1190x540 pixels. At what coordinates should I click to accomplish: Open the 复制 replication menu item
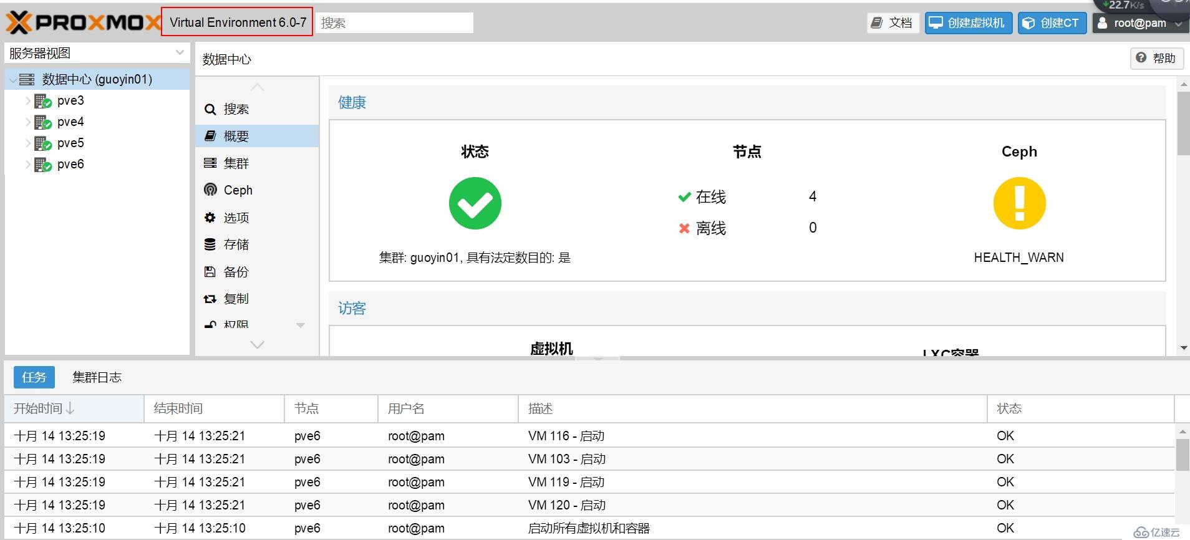coord(257,299)
